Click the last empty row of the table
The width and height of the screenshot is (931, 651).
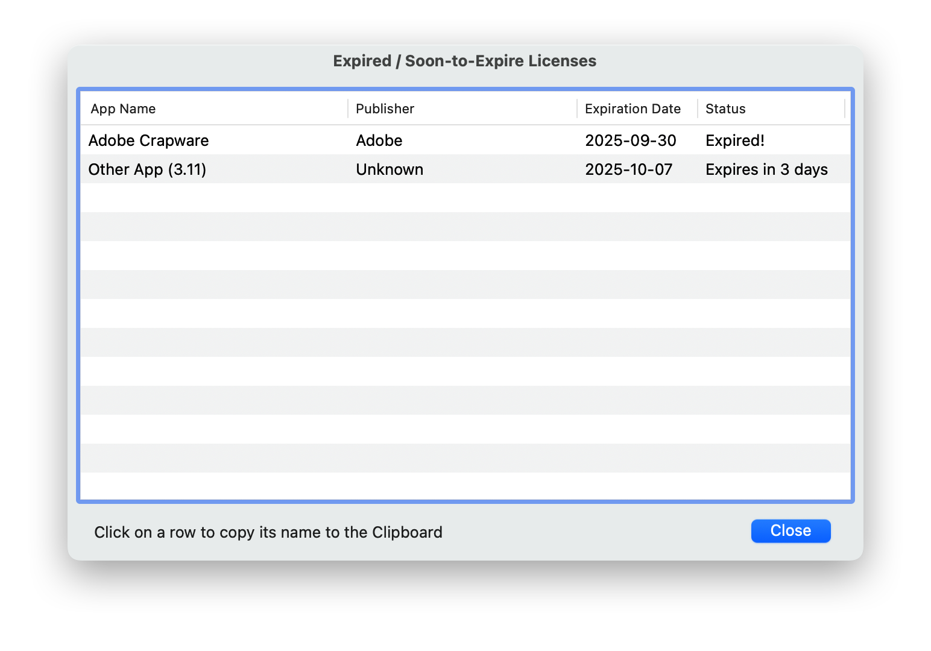coord(464,486)
